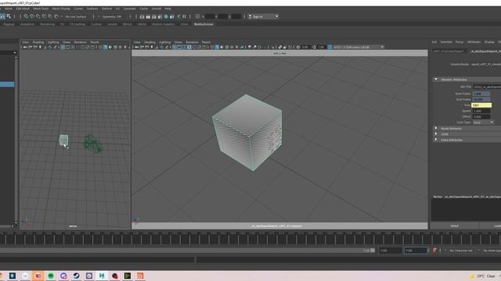Screen dimensions: 501x281
Task: Click Auto Keyframe red icon near timeline
Action: 434,251
